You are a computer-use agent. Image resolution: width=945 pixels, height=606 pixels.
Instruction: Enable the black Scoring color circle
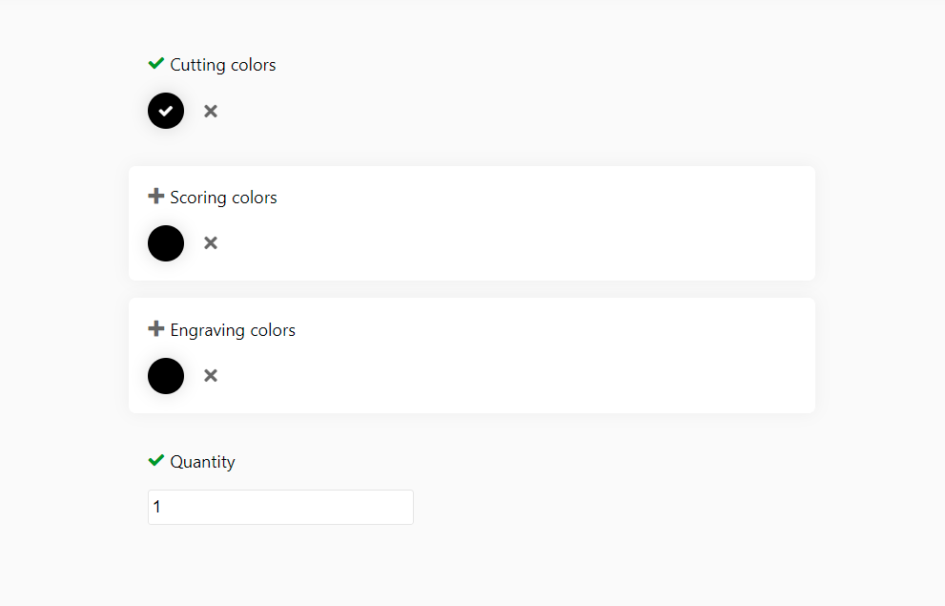pos(166,243)
